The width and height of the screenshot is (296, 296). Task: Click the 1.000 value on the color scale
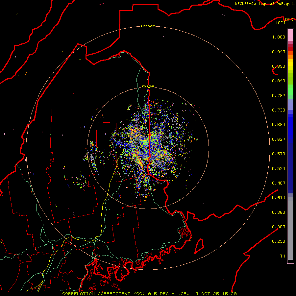[x=279, y=37]
